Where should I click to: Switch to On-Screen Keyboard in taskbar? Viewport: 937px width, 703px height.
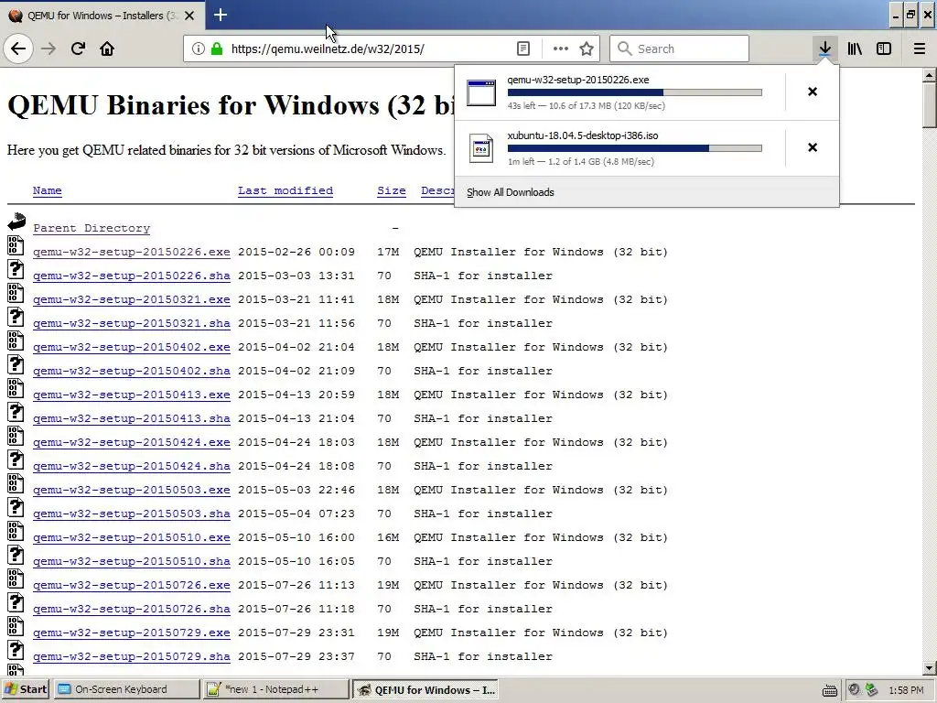pos(126,689)
